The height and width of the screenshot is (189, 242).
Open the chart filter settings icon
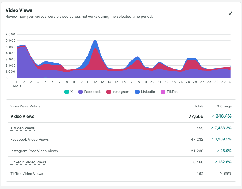click(x=231, y=13)
